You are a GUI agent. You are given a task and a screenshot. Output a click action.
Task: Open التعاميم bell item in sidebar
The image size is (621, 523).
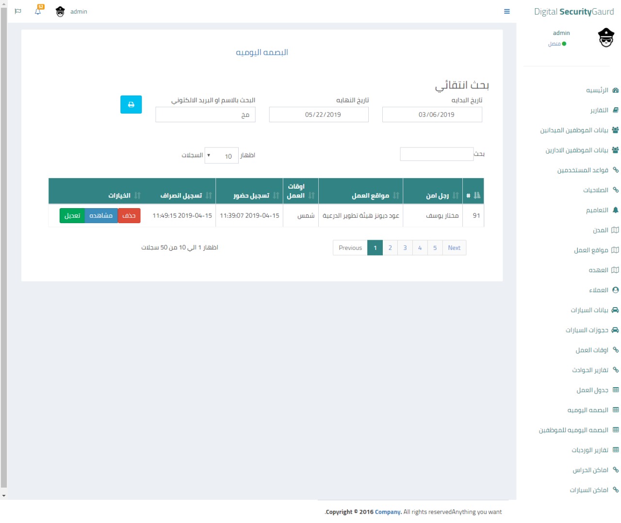click(x=597, y=210)
